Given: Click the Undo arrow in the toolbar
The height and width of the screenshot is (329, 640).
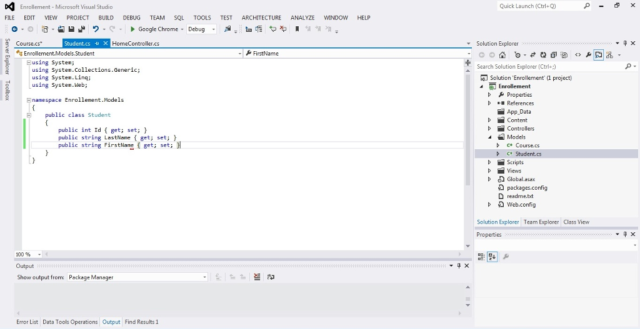Looking at the screenshot, I should click(x=96, y=29).
